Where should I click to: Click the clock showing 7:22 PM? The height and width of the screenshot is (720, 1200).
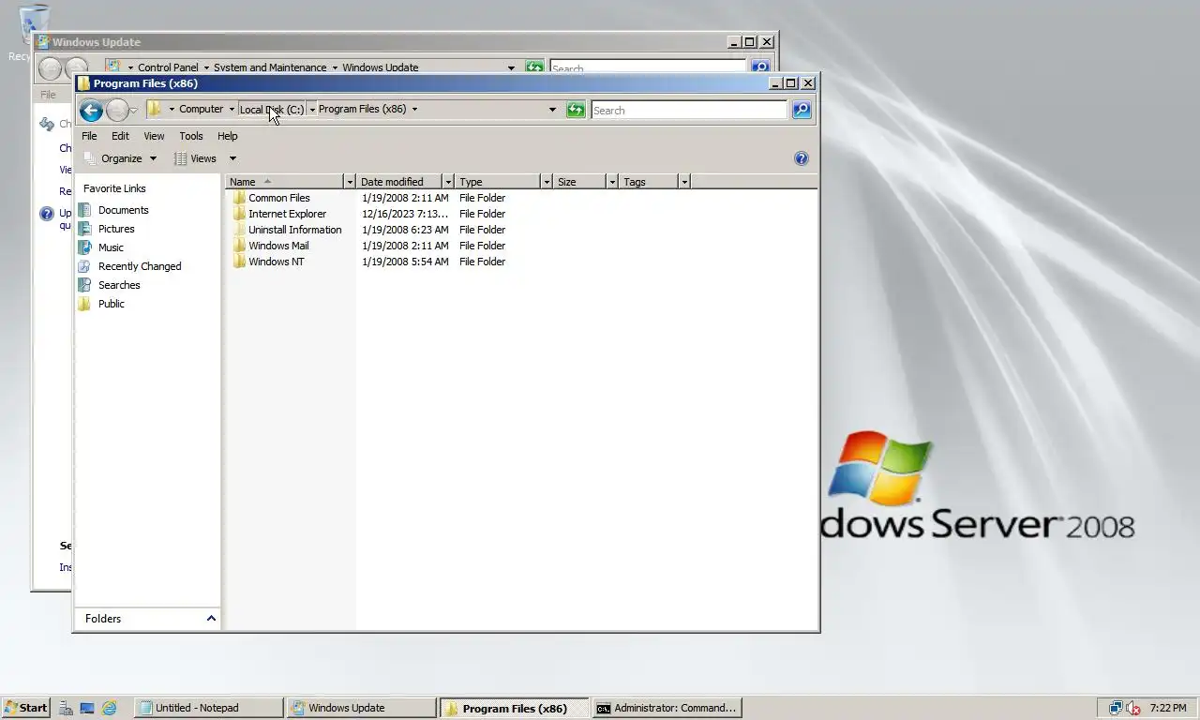tap(1168, 708)
